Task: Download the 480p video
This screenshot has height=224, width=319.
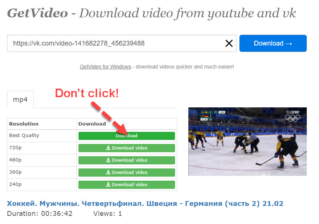Action: (x=127, y=160)
